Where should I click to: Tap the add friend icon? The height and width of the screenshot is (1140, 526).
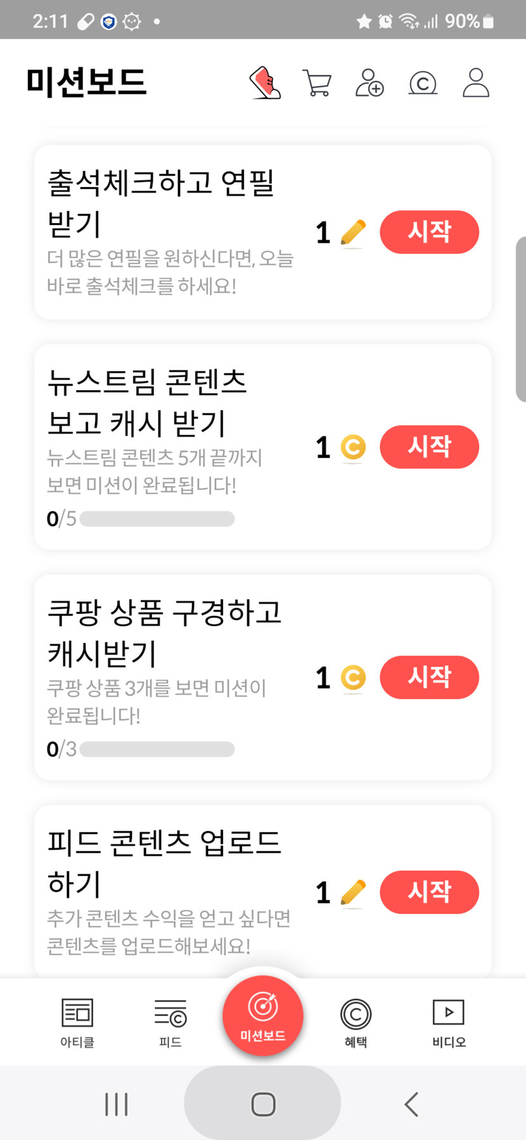(x=369, y=82)
